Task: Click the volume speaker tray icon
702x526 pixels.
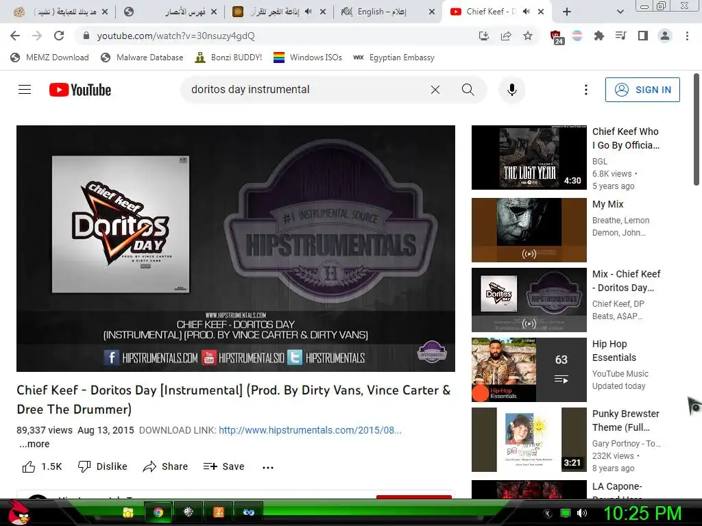Action: tap(581, 513)
